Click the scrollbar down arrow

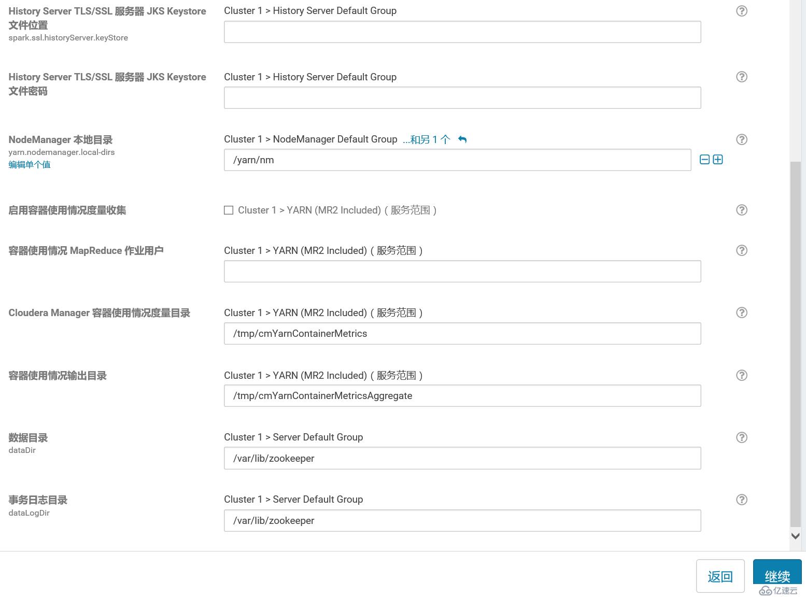point(796,536)
